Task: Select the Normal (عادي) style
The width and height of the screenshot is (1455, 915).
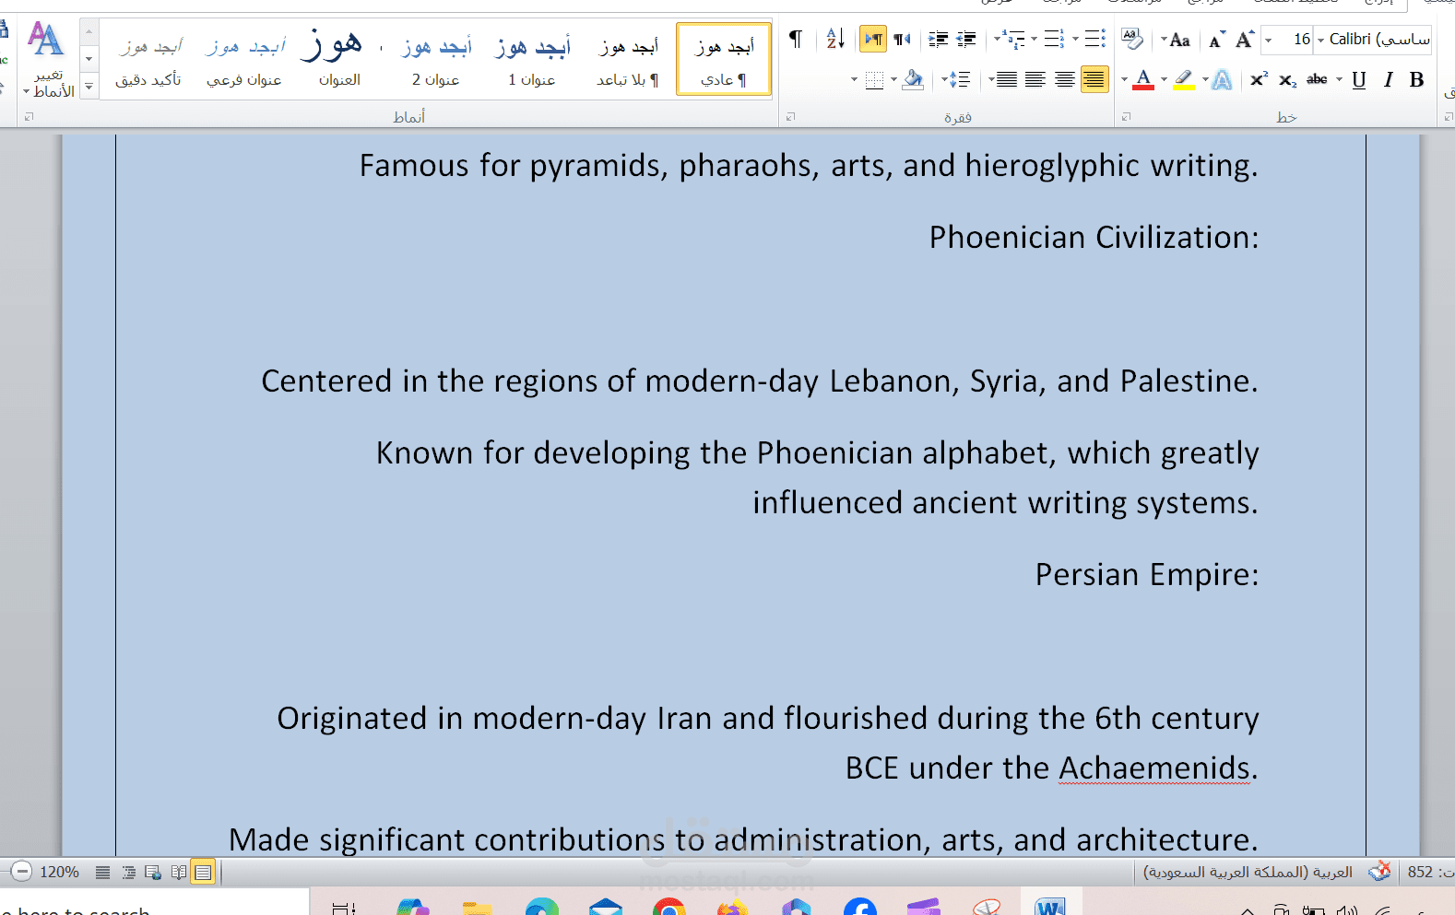Action: 724,59
